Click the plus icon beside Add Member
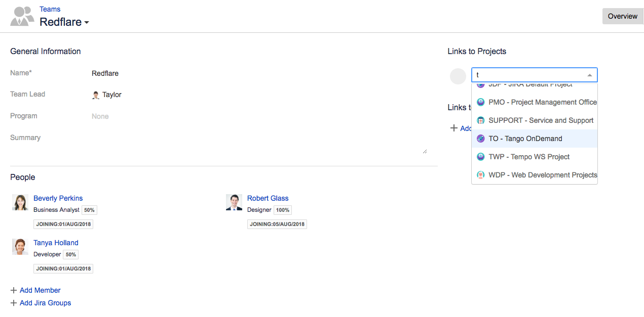644x317 pixels. pyautogui.click(x=14, y=290)
